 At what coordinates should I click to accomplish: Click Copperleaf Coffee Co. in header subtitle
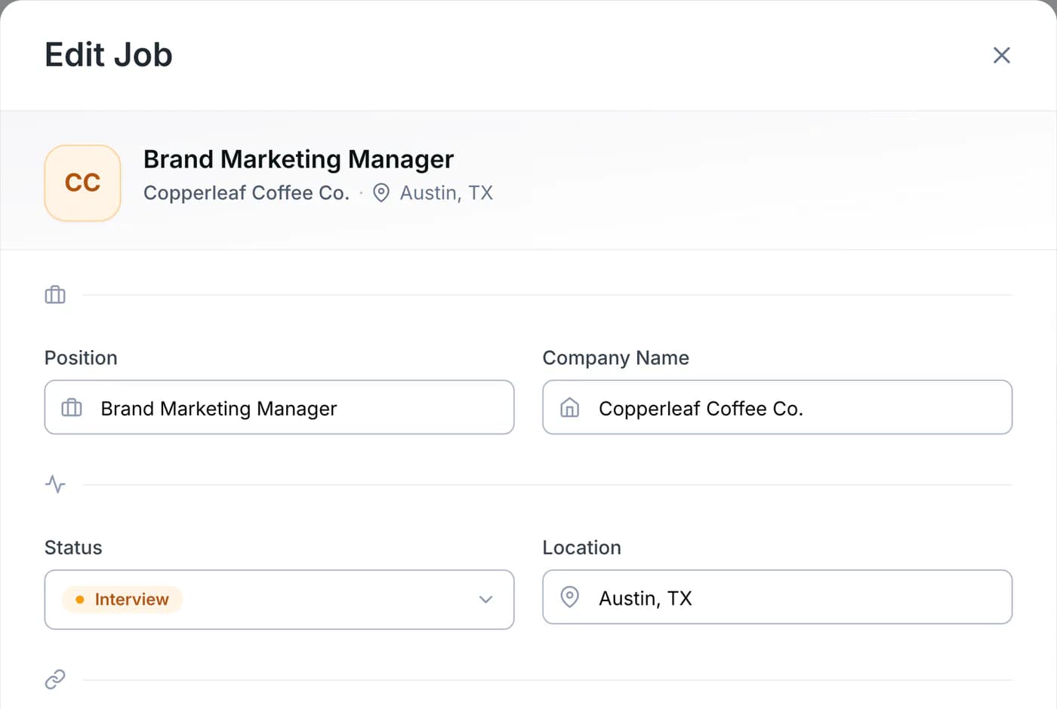tap(246, 193)
